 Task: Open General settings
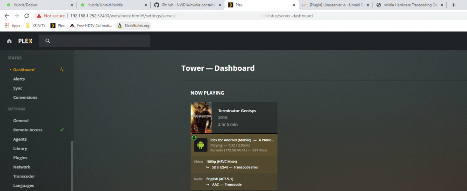21,121
